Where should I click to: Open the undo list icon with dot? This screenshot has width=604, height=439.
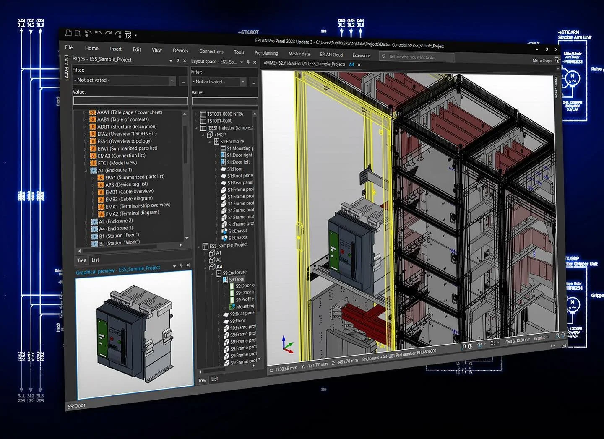point(88,34)
